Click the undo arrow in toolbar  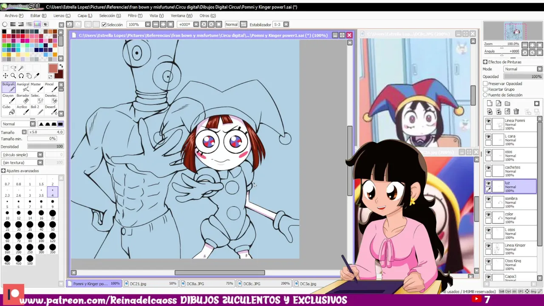[x=70, y=25]
